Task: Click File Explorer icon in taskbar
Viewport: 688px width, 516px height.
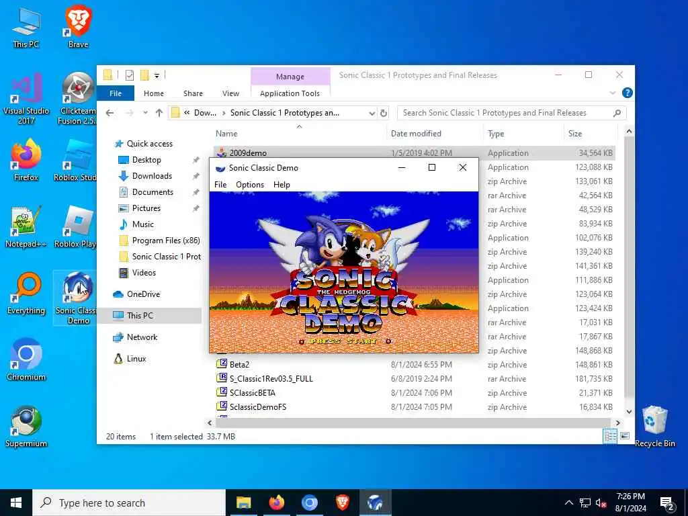Action: 243,503
